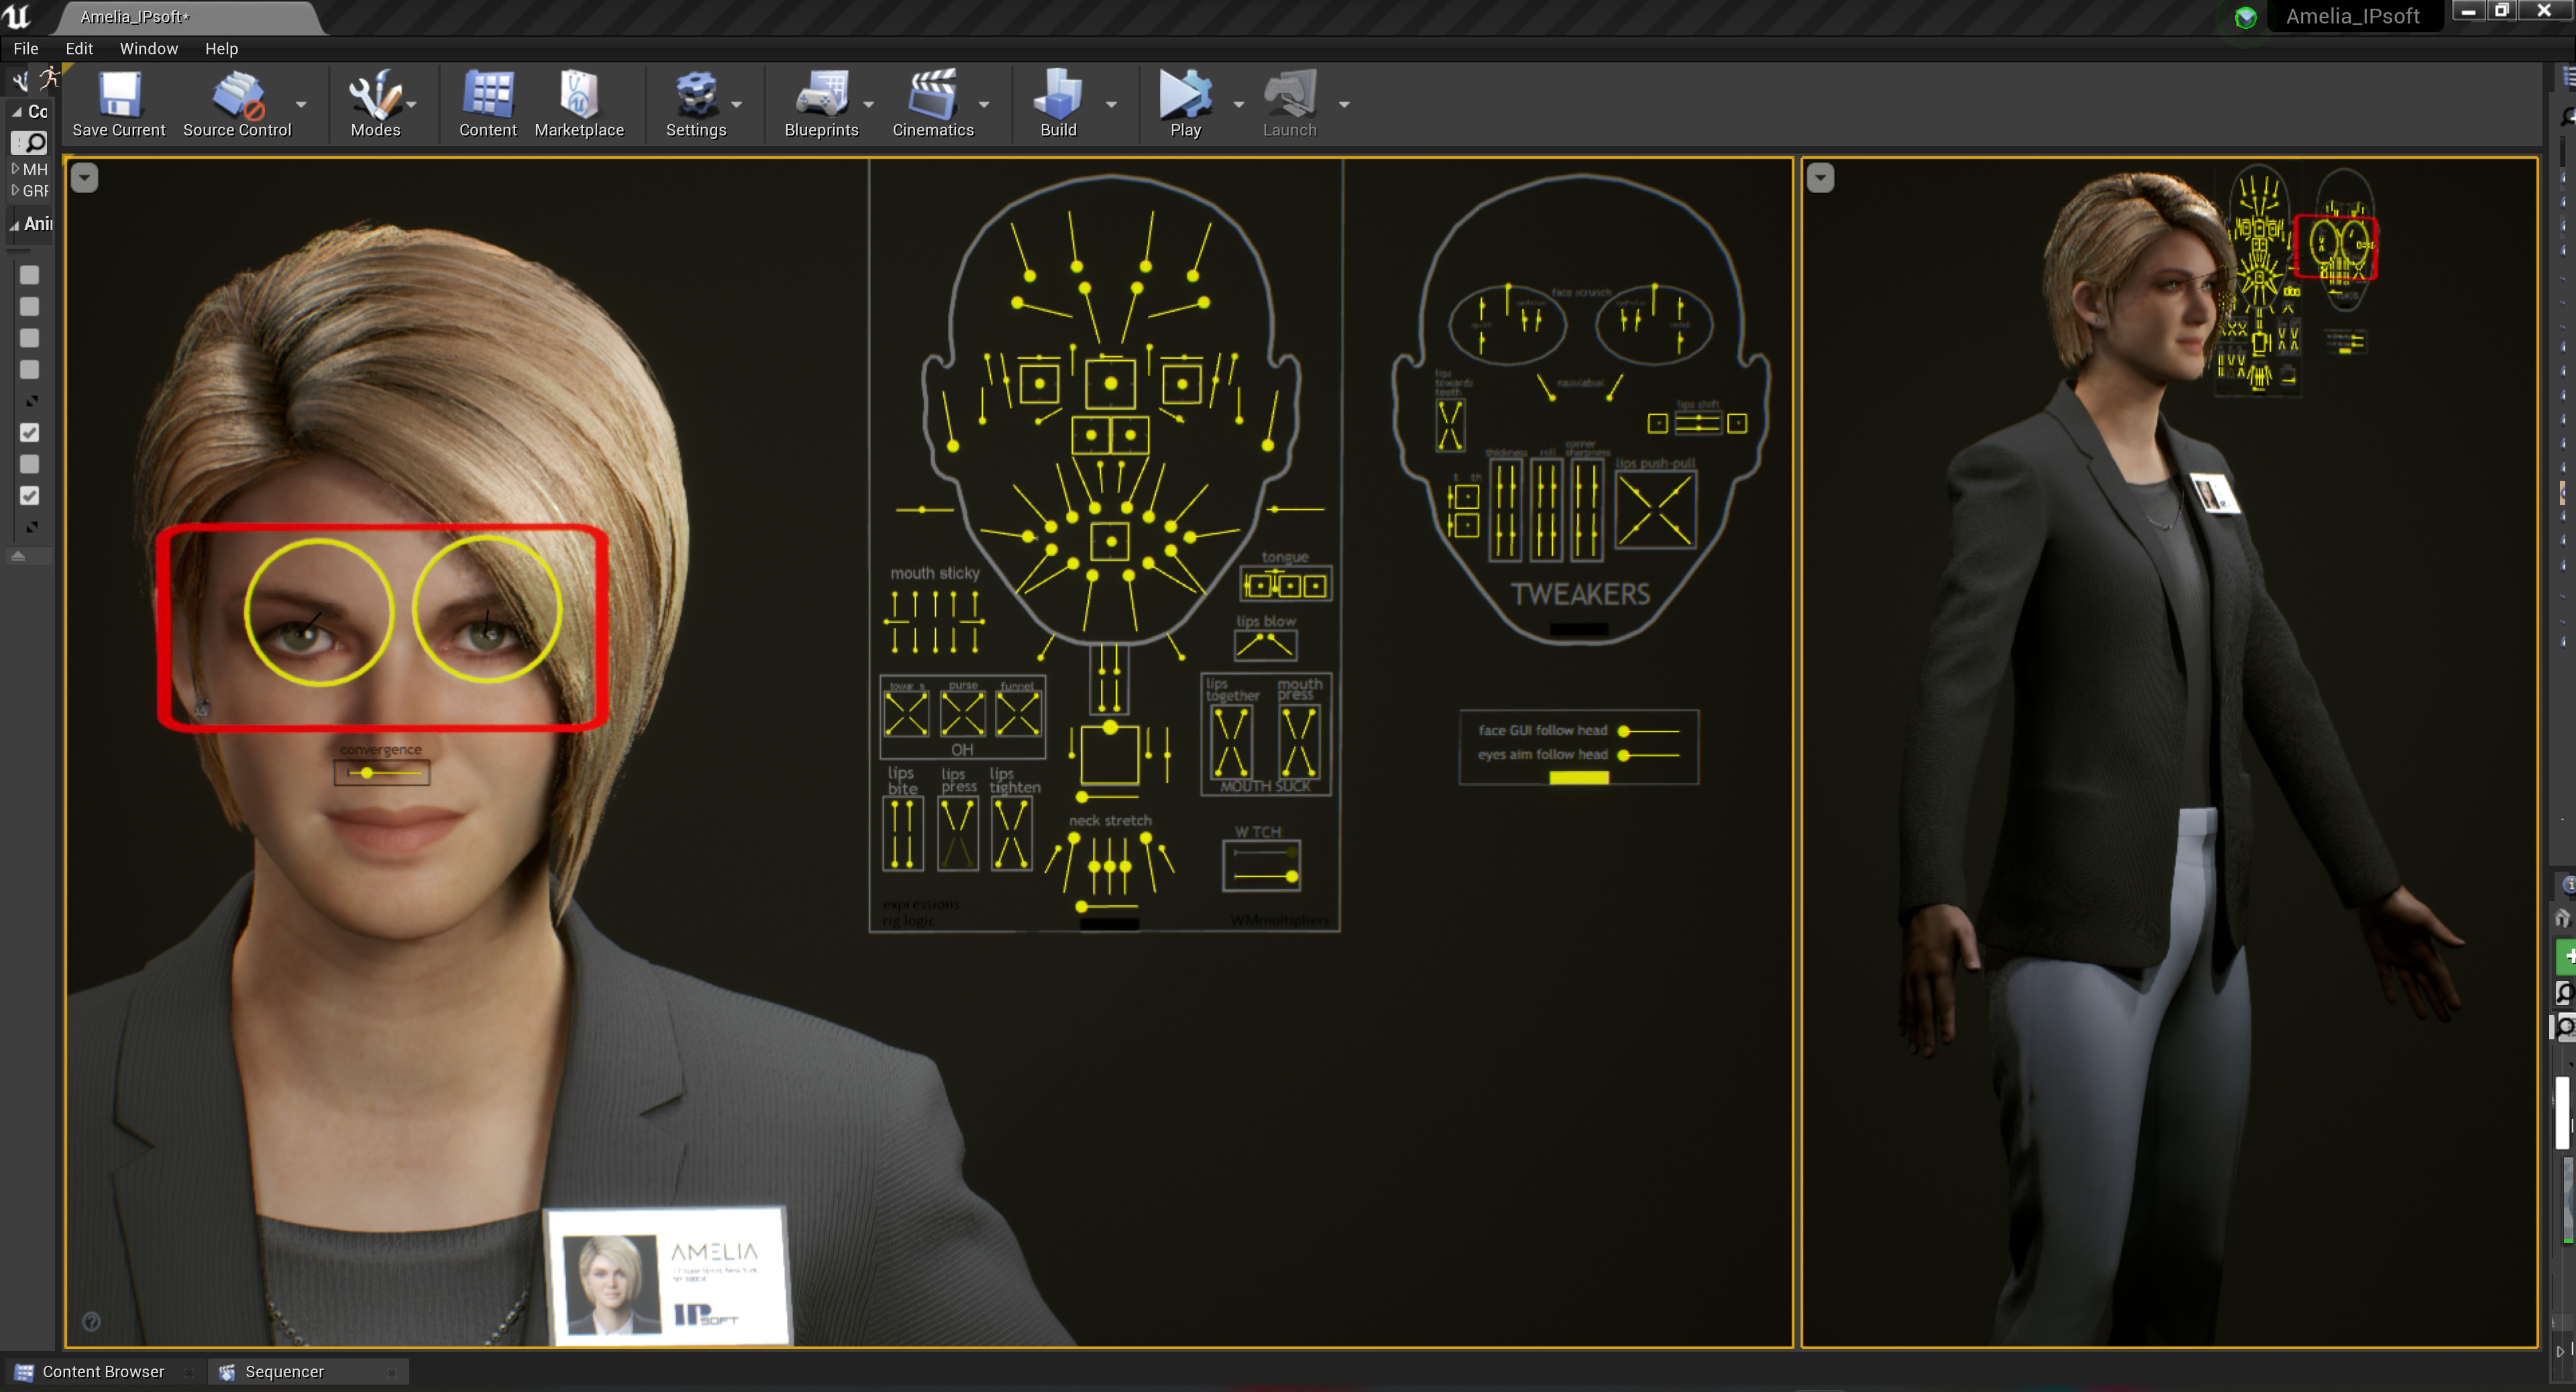2576x1392 pixels.
Task: Select the running-figure animation mode icon
Action: 49,79
